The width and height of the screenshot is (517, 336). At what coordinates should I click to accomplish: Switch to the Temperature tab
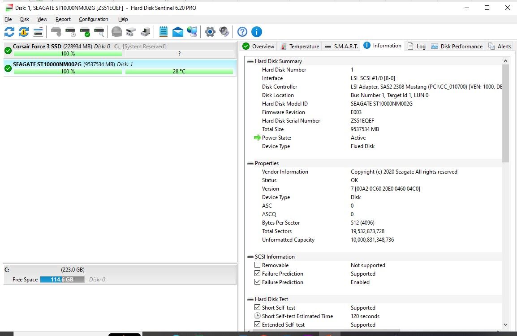click(x=300, y=47)
